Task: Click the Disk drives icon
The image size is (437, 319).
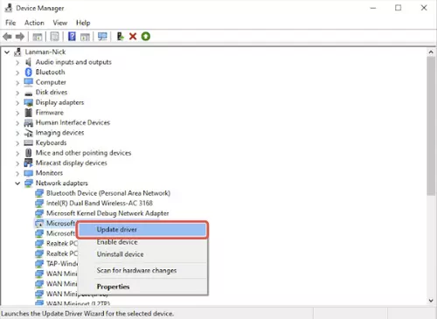Action: [29, 93]
